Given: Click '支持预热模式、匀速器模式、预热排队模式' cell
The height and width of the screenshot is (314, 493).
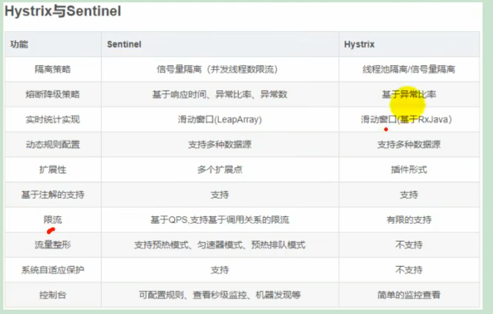Looking at the screenshot, I should point(220,244).
